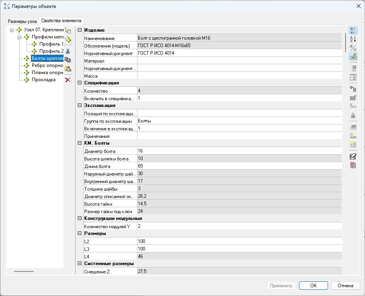Edit the Нормативный документ value ГОСТ Р ИСО 4014

pos(239,53)
